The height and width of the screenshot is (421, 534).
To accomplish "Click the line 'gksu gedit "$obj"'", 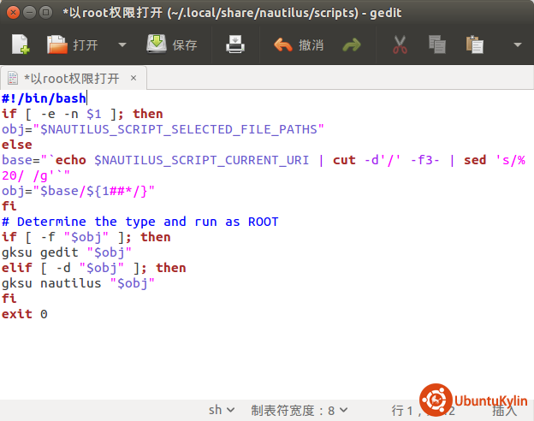I will click(x=65, y=252).
